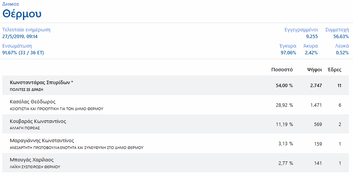Open Μπουγάς Χαρίλαος candidate row
The width and height of the screenshot is (353, 175).
coord(176,163)
